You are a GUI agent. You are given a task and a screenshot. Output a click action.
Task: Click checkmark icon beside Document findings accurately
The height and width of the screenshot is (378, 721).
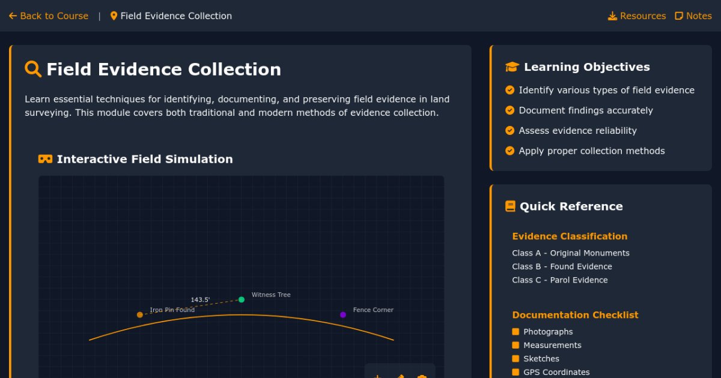[x=510, y=110]
